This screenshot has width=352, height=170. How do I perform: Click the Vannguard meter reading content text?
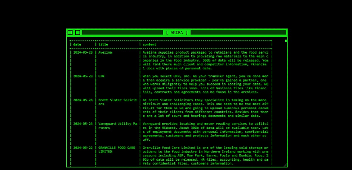coord(205,132)
